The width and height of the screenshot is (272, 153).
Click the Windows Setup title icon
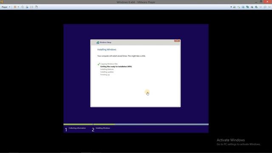98,42
